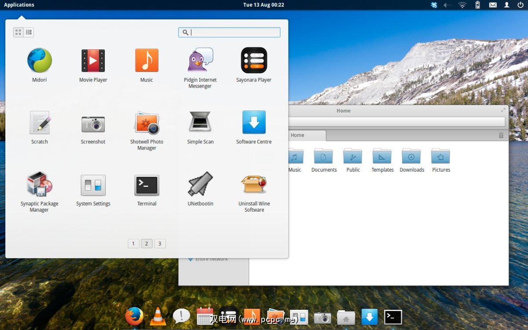
Task: Go to launcher page 3
Action: pyautogui.click(x=160, y=243)
